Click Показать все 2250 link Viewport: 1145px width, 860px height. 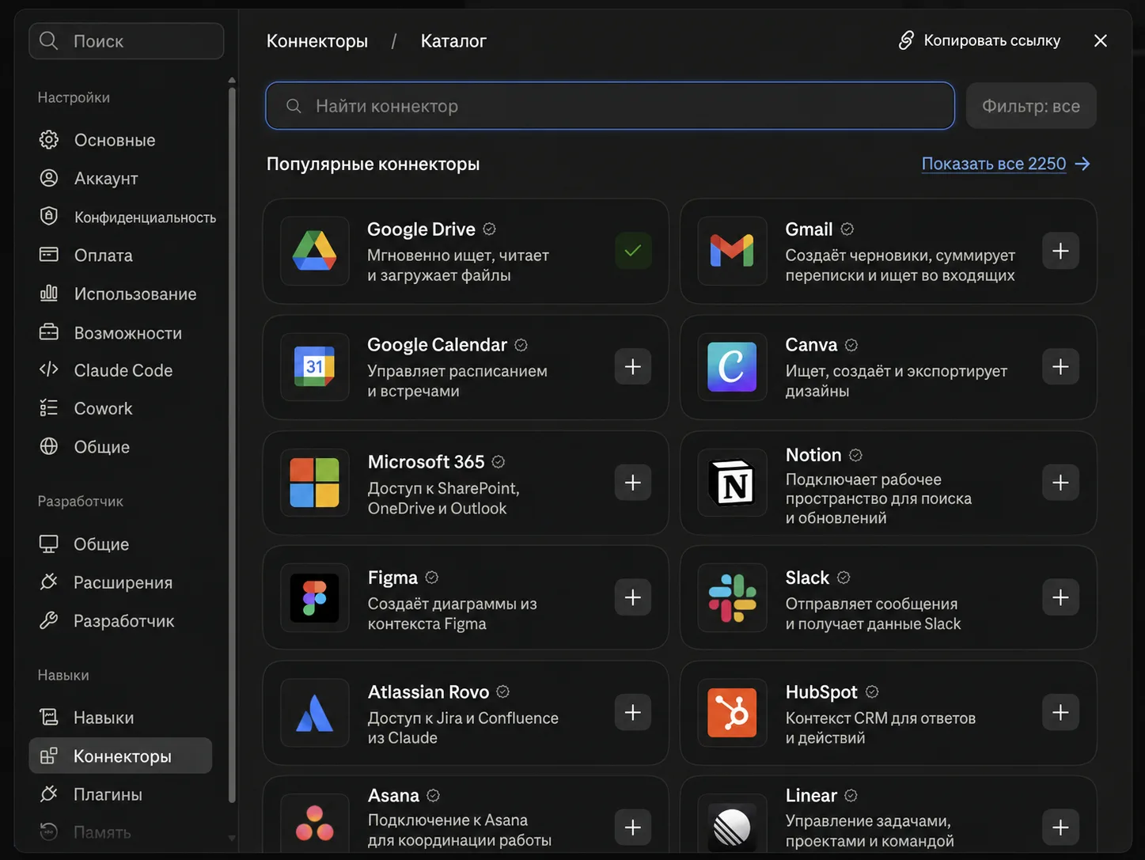pyautogui.click(x=1006, y=164)
